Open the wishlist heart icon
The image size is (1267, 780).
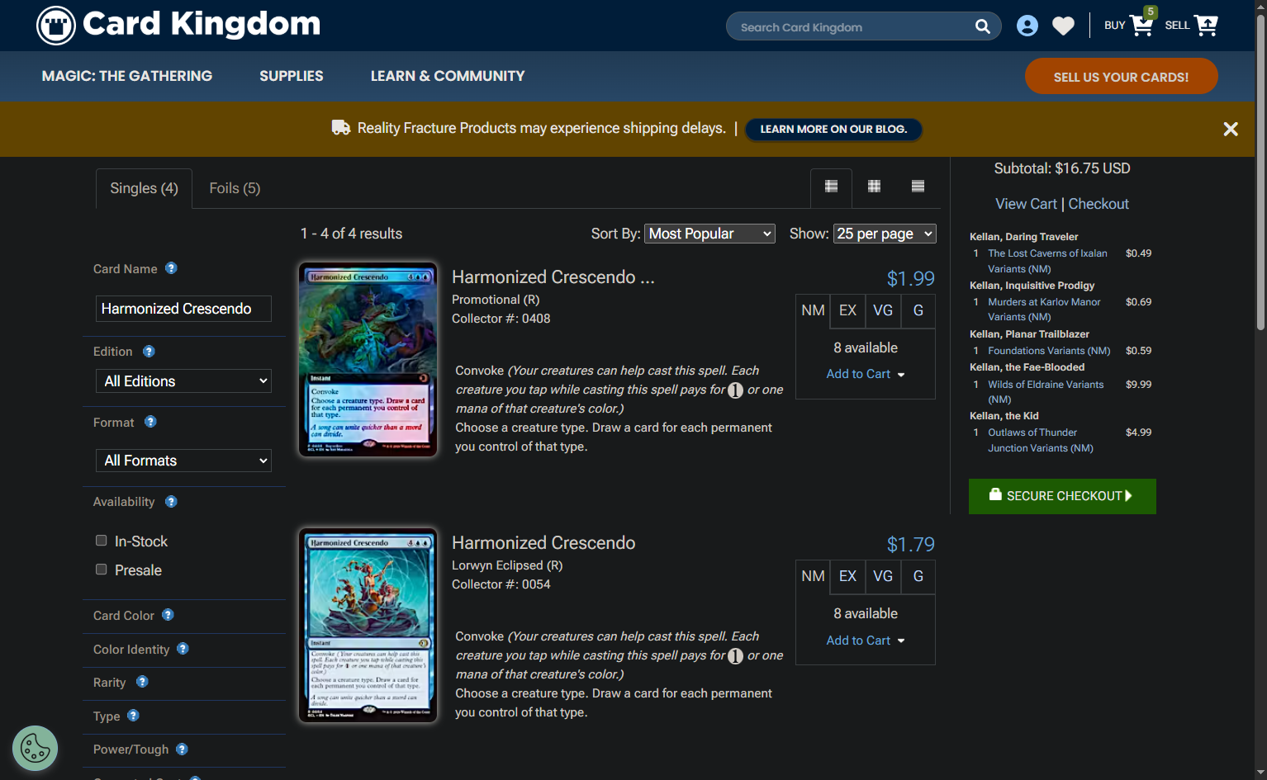point(1064,26)
